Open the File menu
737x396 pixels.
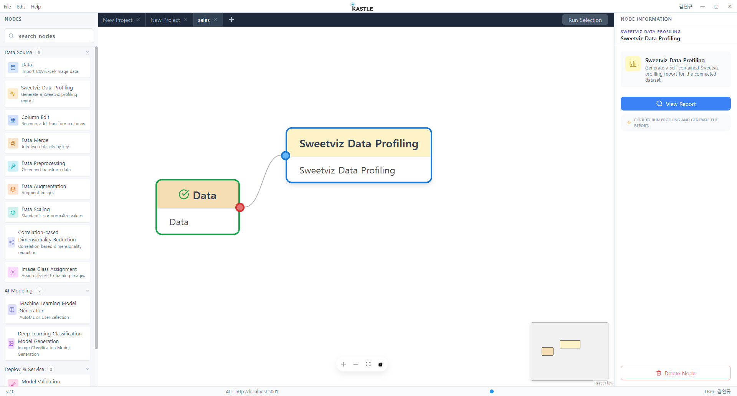tap(7, 7)
